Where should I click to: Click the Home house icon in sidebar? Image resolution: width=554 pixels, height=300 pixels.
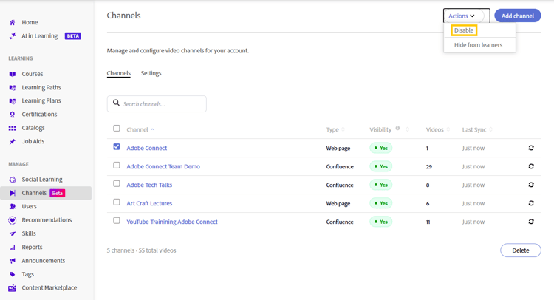[x=13, y=23]
